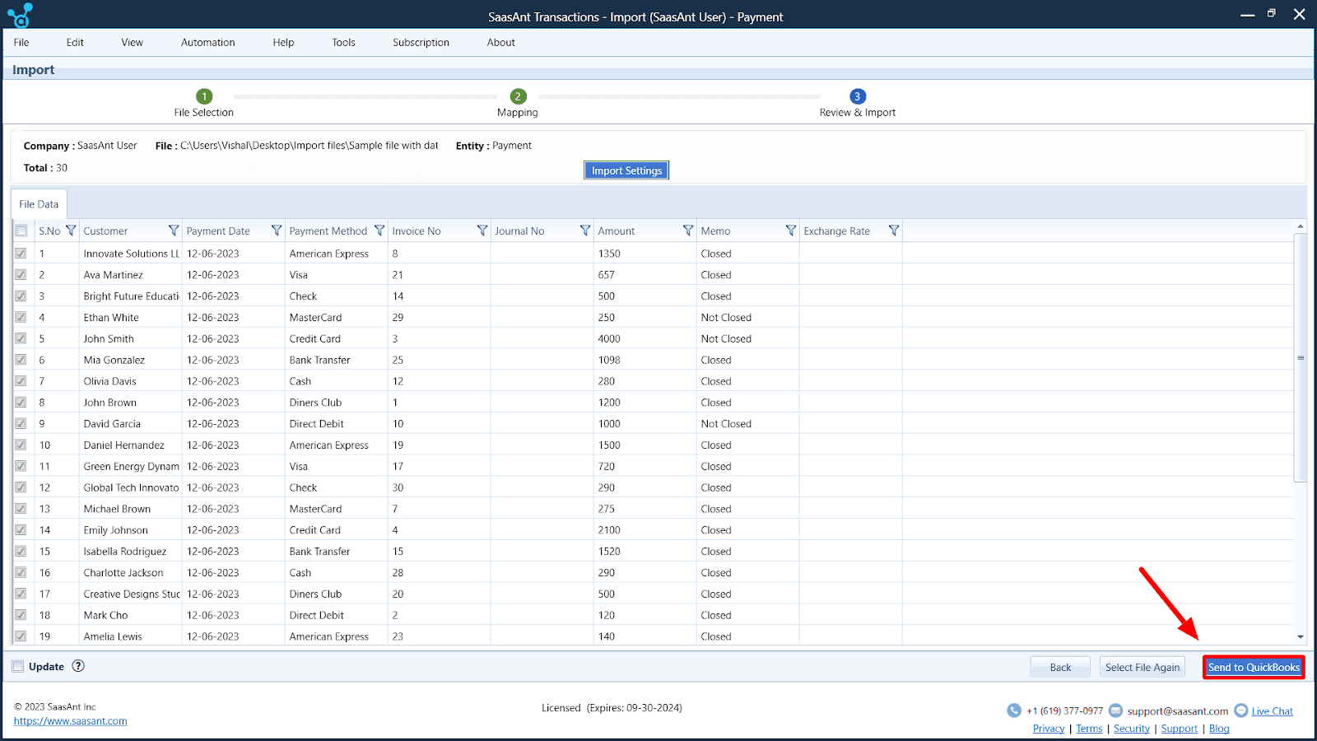Select the Charlotte Jackson customer cell
This screenshot has height=741, width=1317.
(x=130, y=573)
